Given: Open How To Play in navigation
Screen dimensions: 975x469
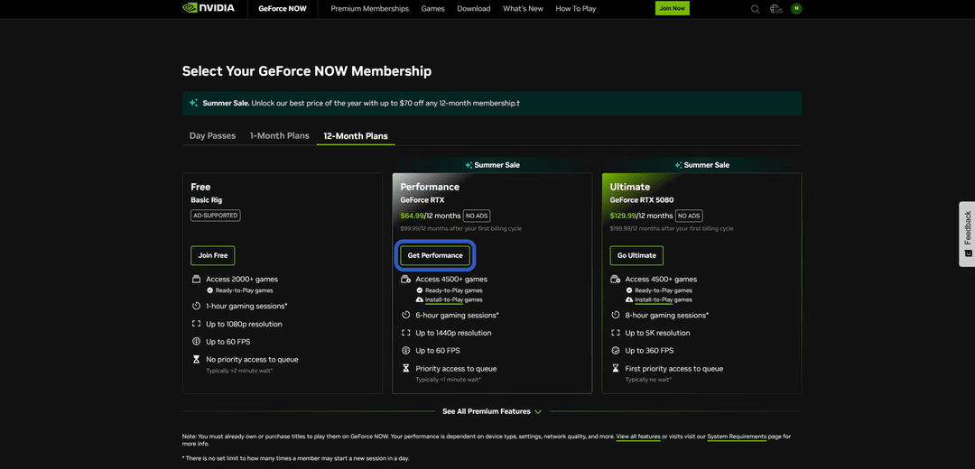Looking at the screenshot, I should point(576,9).
